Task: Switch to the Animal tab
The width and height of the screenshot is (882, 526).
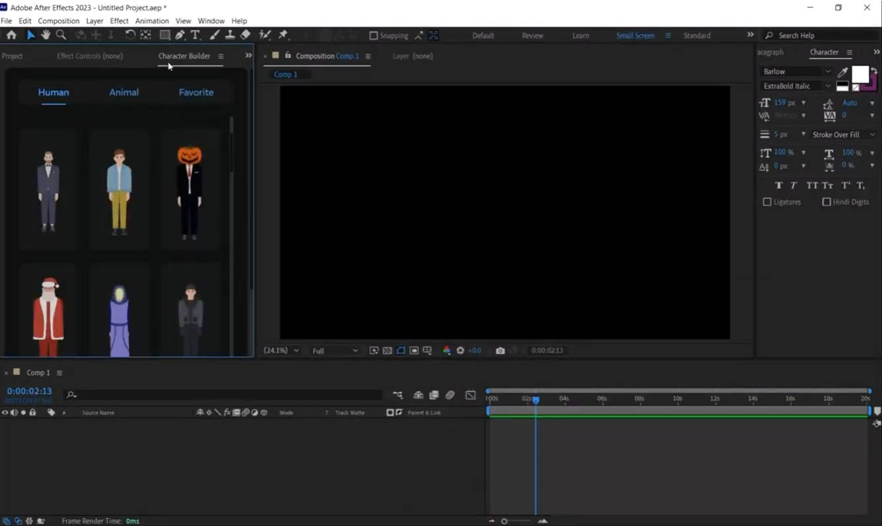Action: click(x=124, y=93)
